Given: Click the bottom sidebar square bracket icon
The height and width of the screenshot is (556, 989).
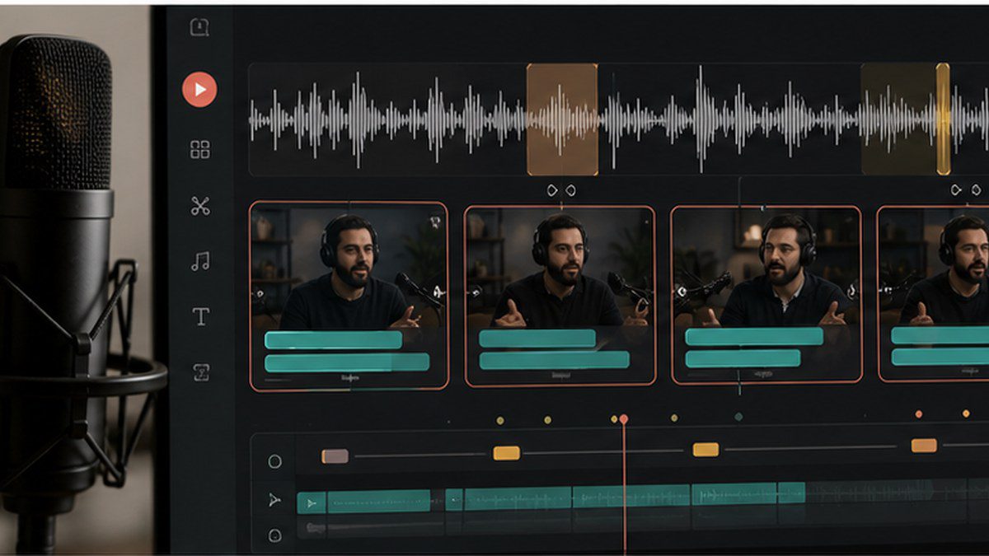Looking at the screenshot, I should (200, 372).
